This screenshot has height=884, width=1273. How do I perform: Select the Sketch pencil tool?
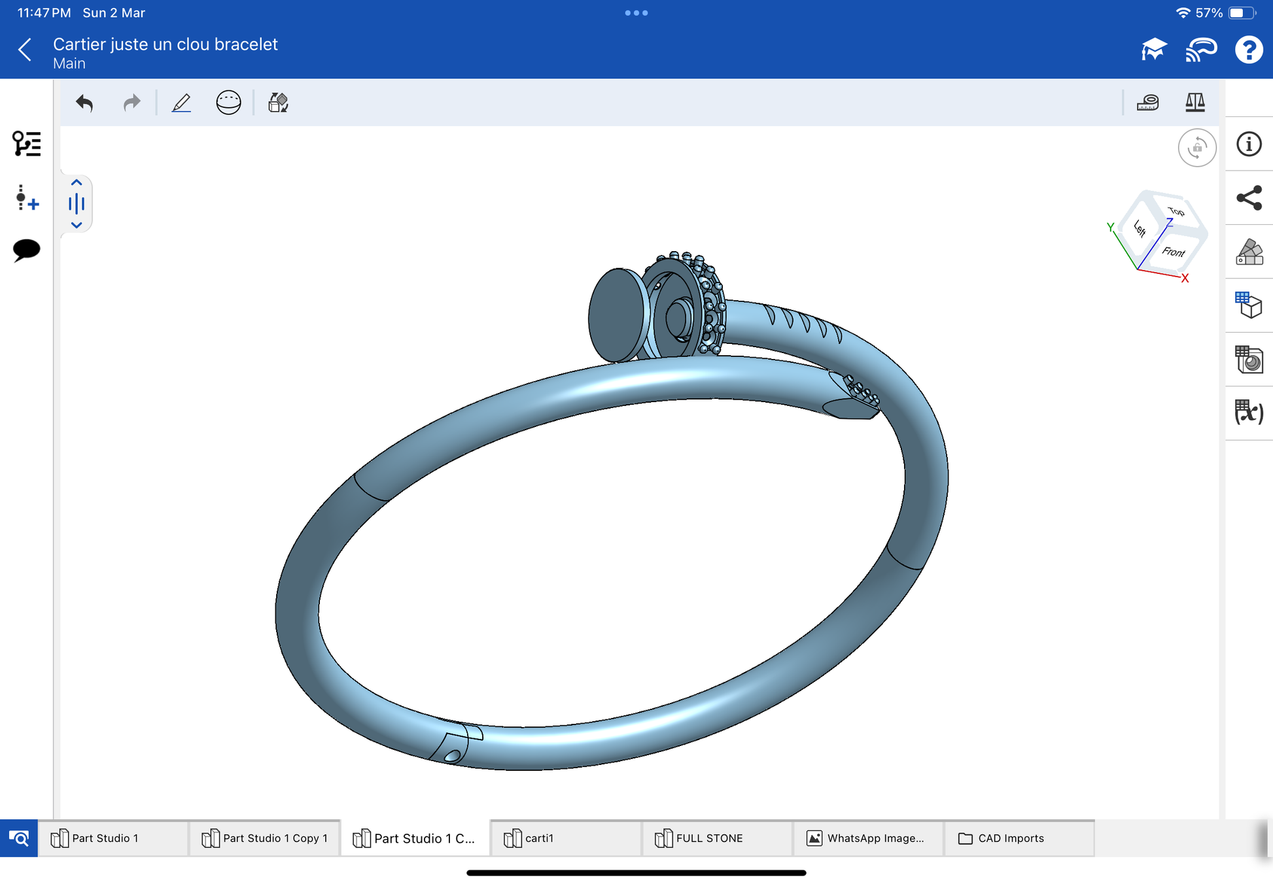click(x=181, y=103)
